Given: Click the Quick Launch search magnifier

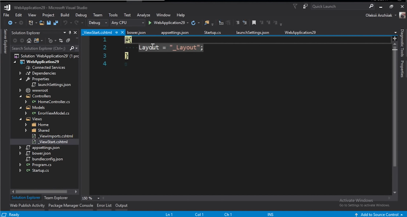Looking at the screenshot, I should (x=371, y=6).
